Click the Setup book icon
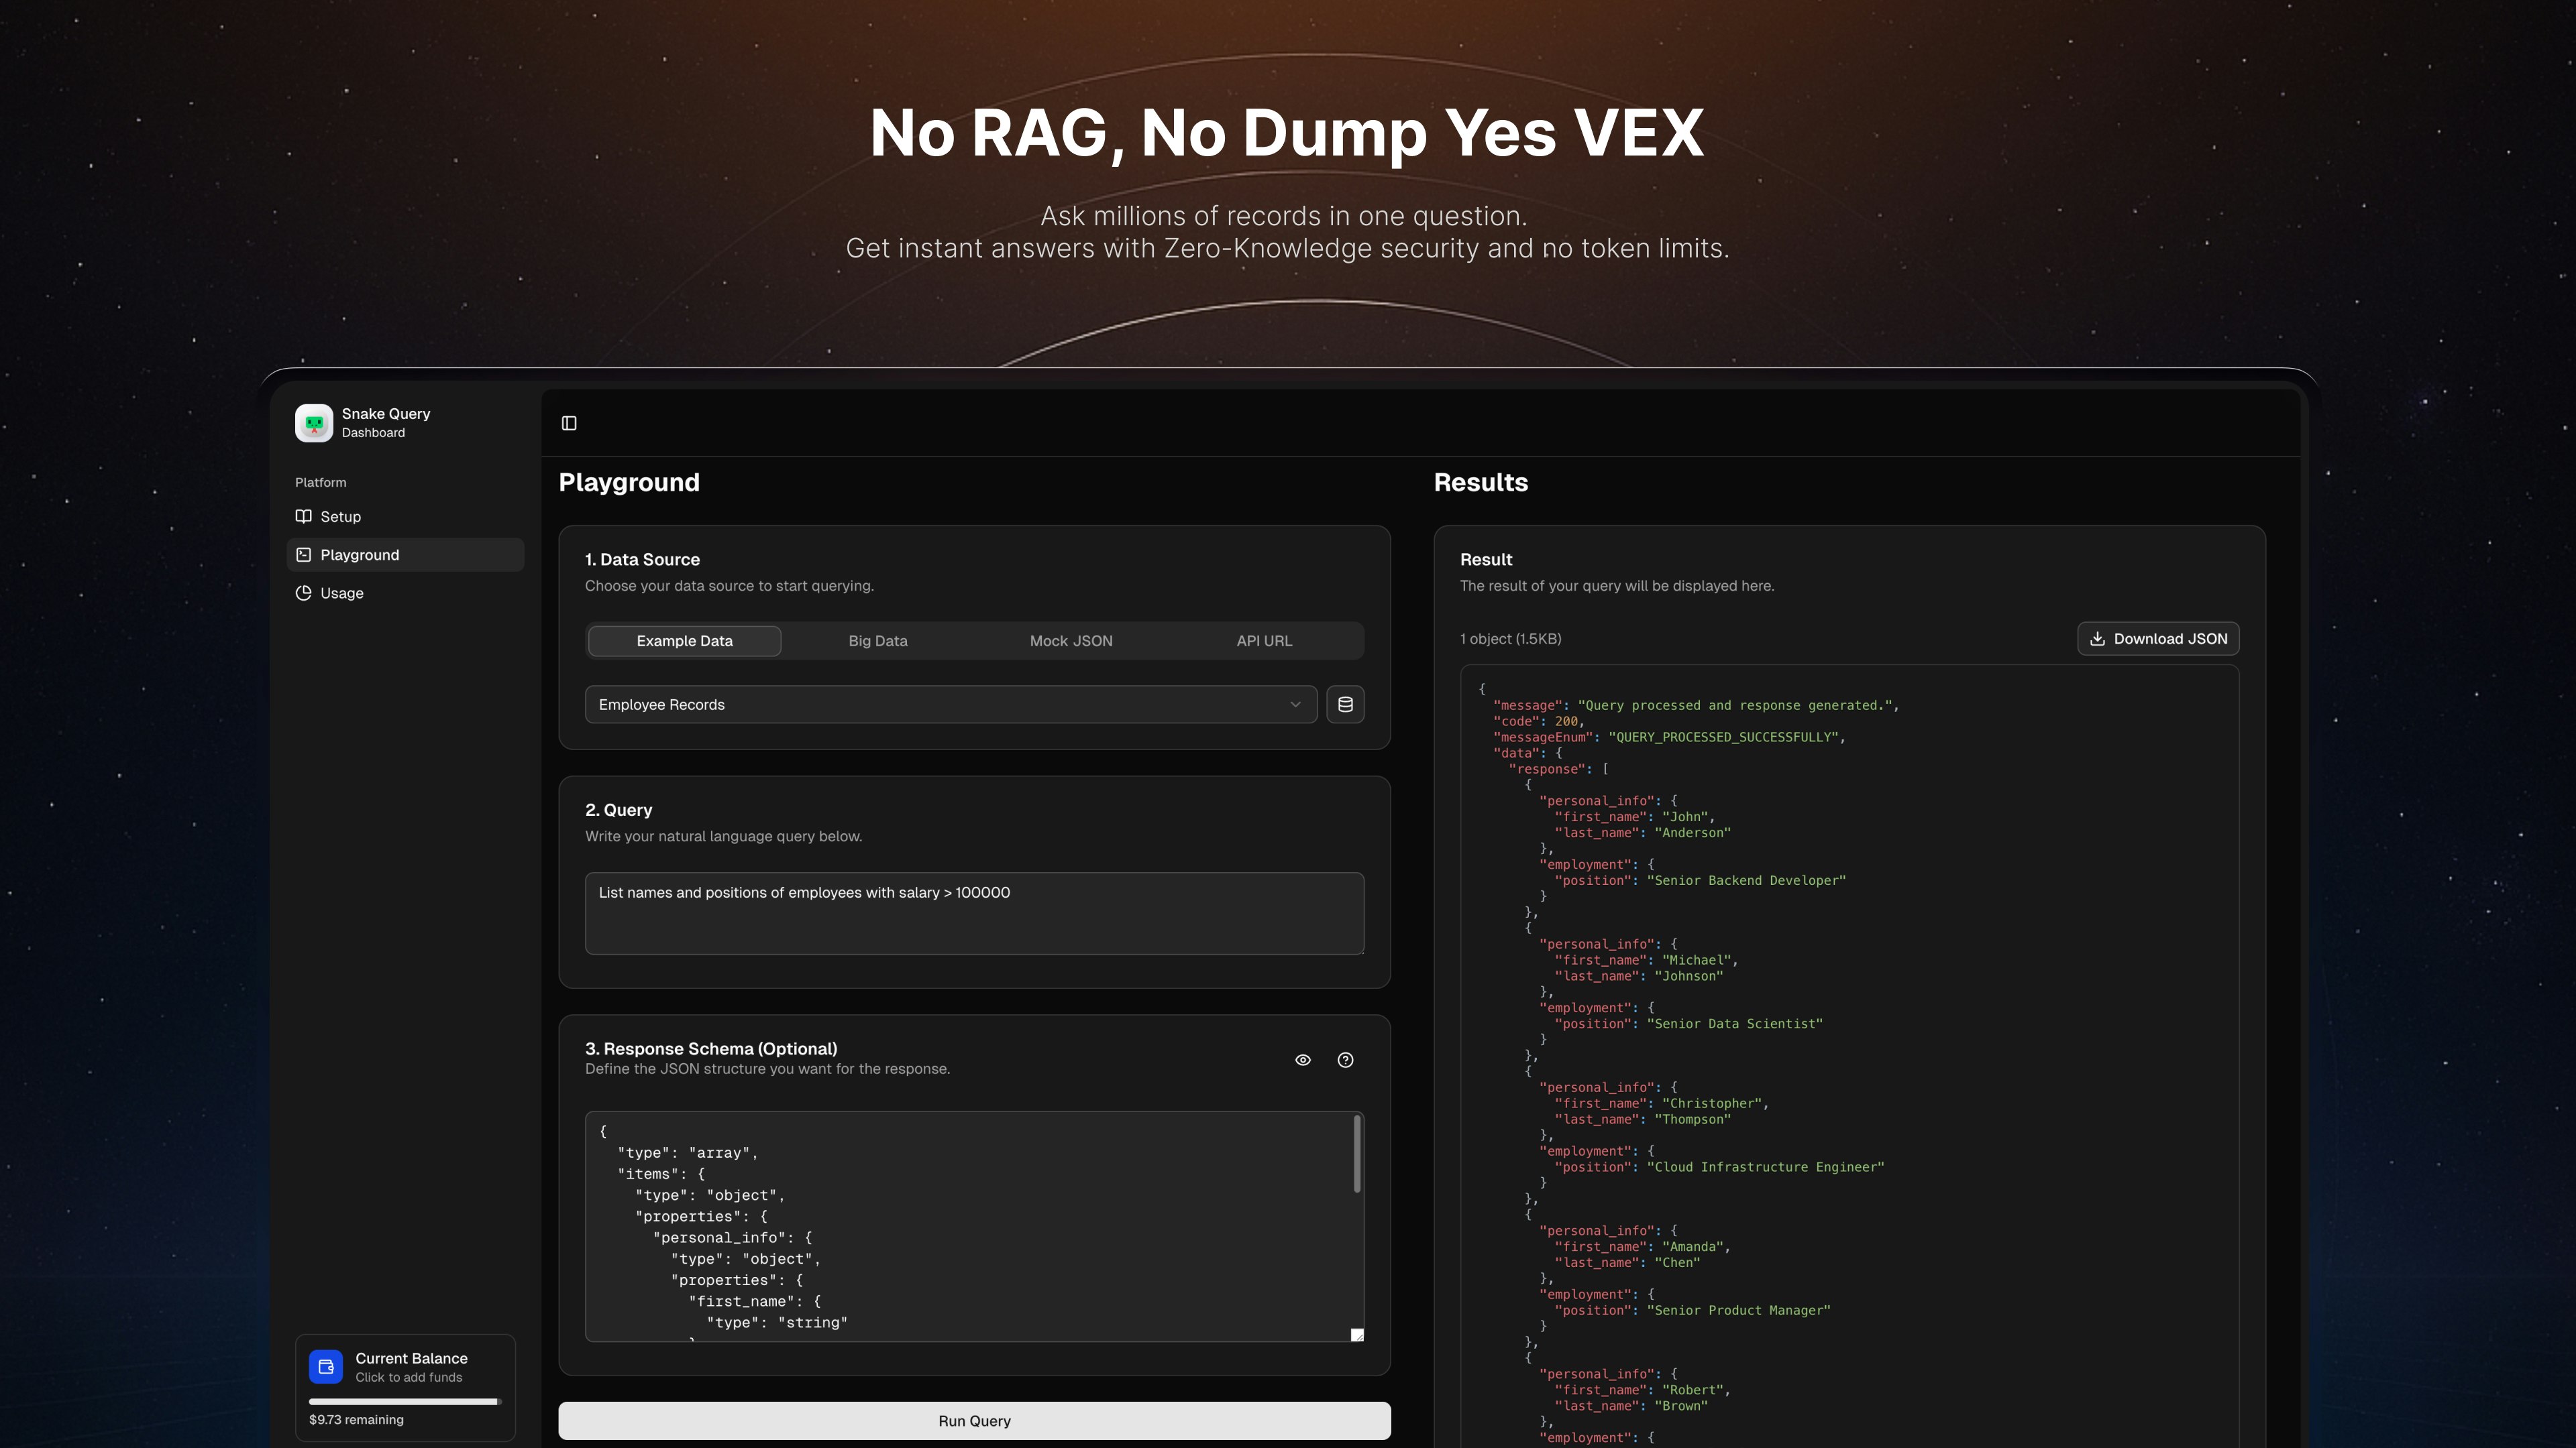Viewport: 2576px width, 1448px height. pos(304,517)
